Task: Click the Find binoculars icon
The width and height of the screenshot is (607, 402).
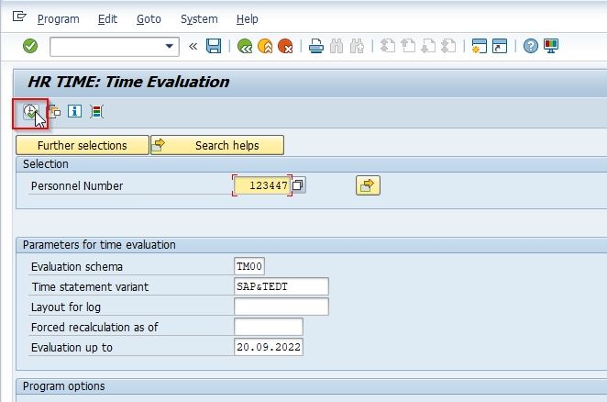Action: click(x=337, y=46)
